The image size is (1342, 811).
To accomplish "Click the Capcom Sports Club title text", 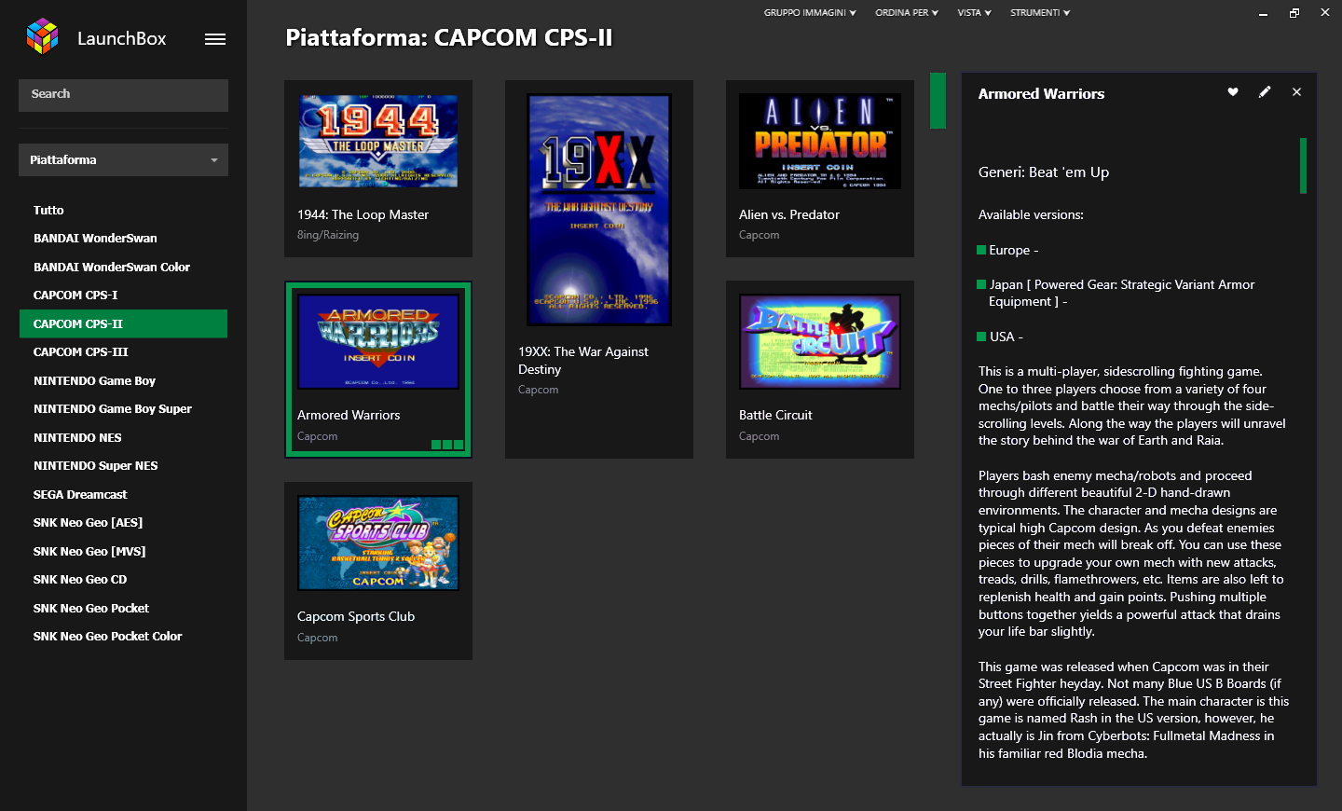I will click(x=356, y=617).
